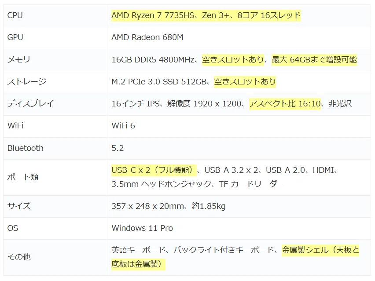Select 3.5mm ヘッドホンジャック text
The width and height of the screenshot is (375, 281).
click(161, 184)
